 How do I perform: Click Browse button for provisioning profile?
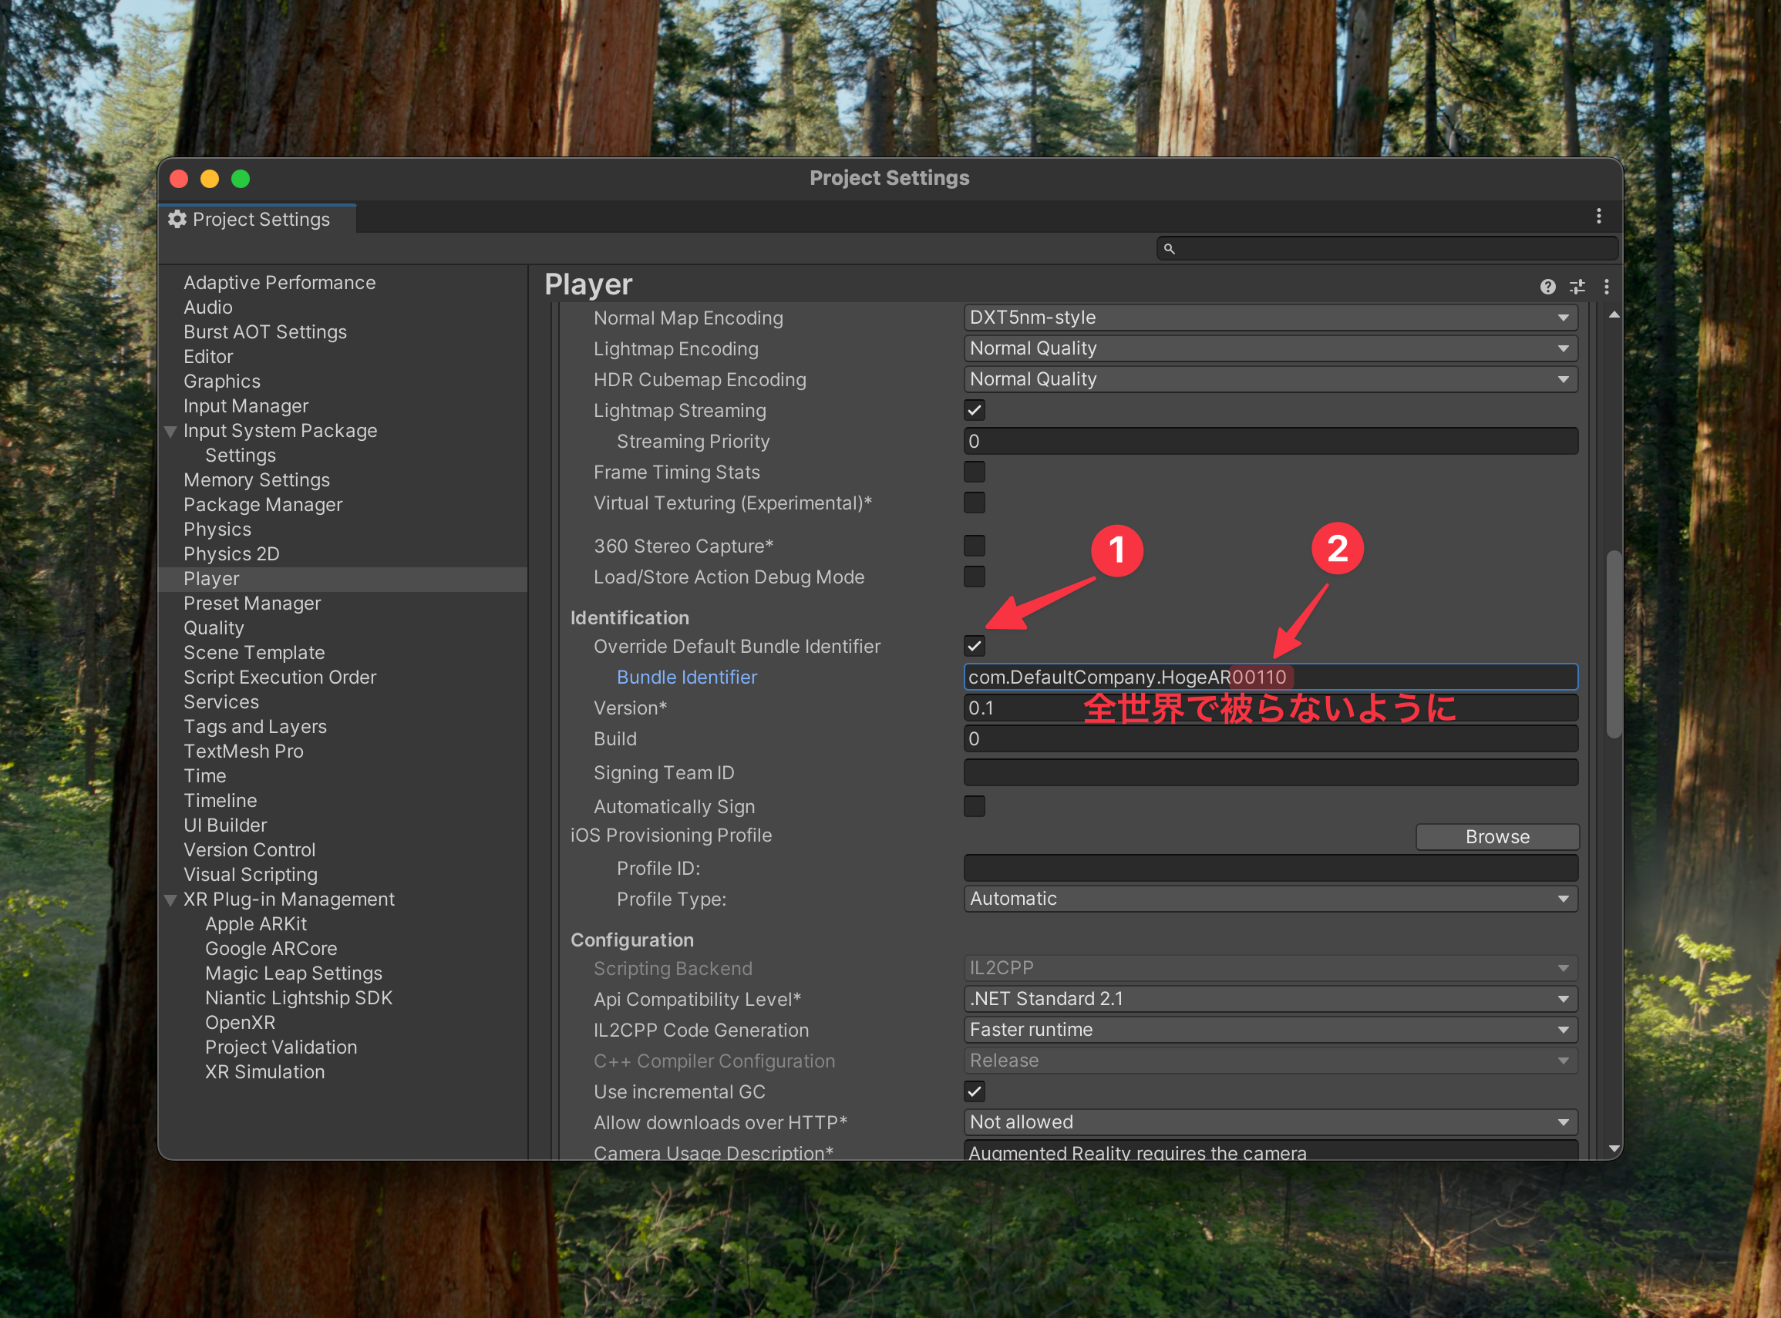click(1497, 837)
